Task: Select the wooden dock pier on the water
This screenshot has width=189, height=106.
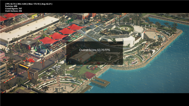Action: (100, 82)
